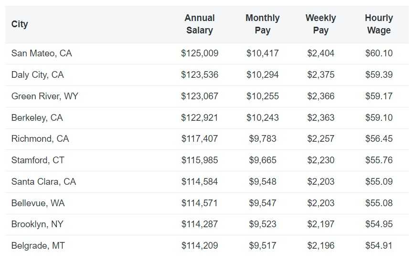Select the Santa Clara, CA entry
Viewport: 416px width, 263px height.
pos(43,182)
